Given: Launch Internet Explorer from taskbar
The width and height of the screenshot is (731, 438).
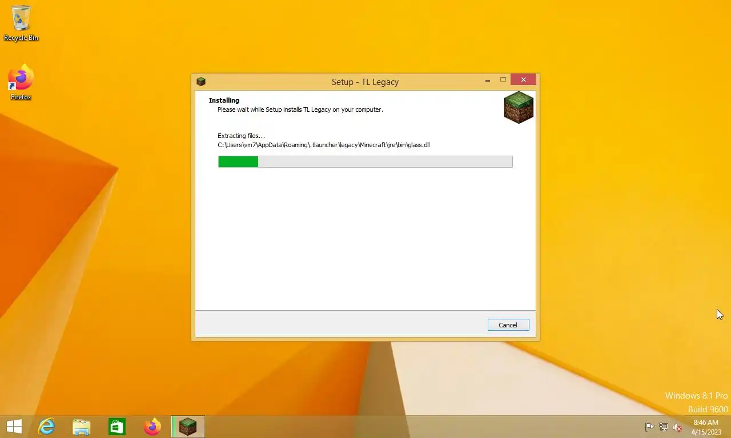Looking at the screenshot, I should tap(46, 427).
